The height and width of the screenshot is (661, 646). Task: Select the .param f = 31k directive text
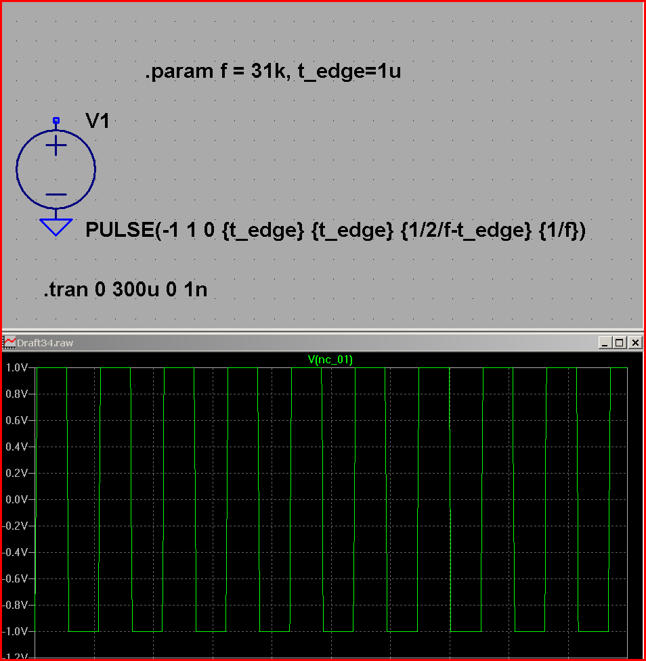click(273, 71)
